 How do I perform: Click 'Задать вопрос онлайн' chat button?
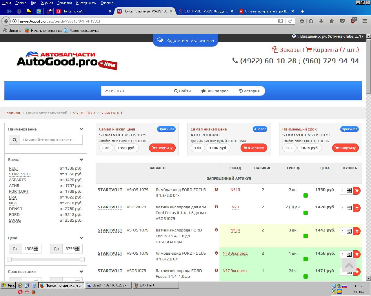[x=185, y=40]
